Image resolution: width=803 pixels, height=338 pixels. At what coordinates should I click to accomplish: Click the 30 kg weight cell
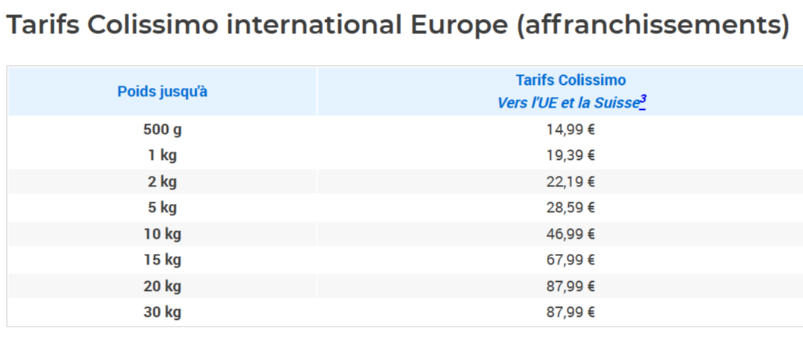click(163, 311)
